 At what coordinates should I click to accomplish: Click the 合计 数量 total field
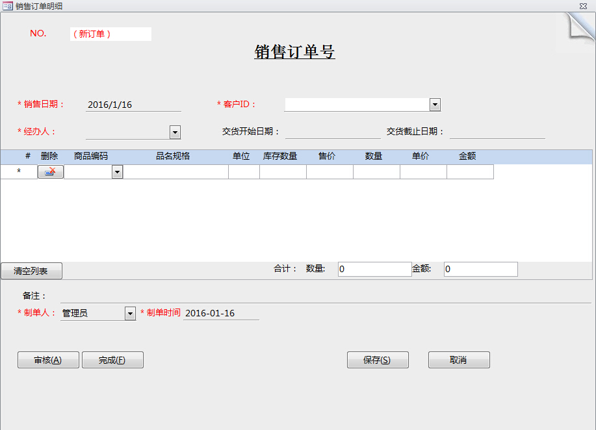coord(375,269)
